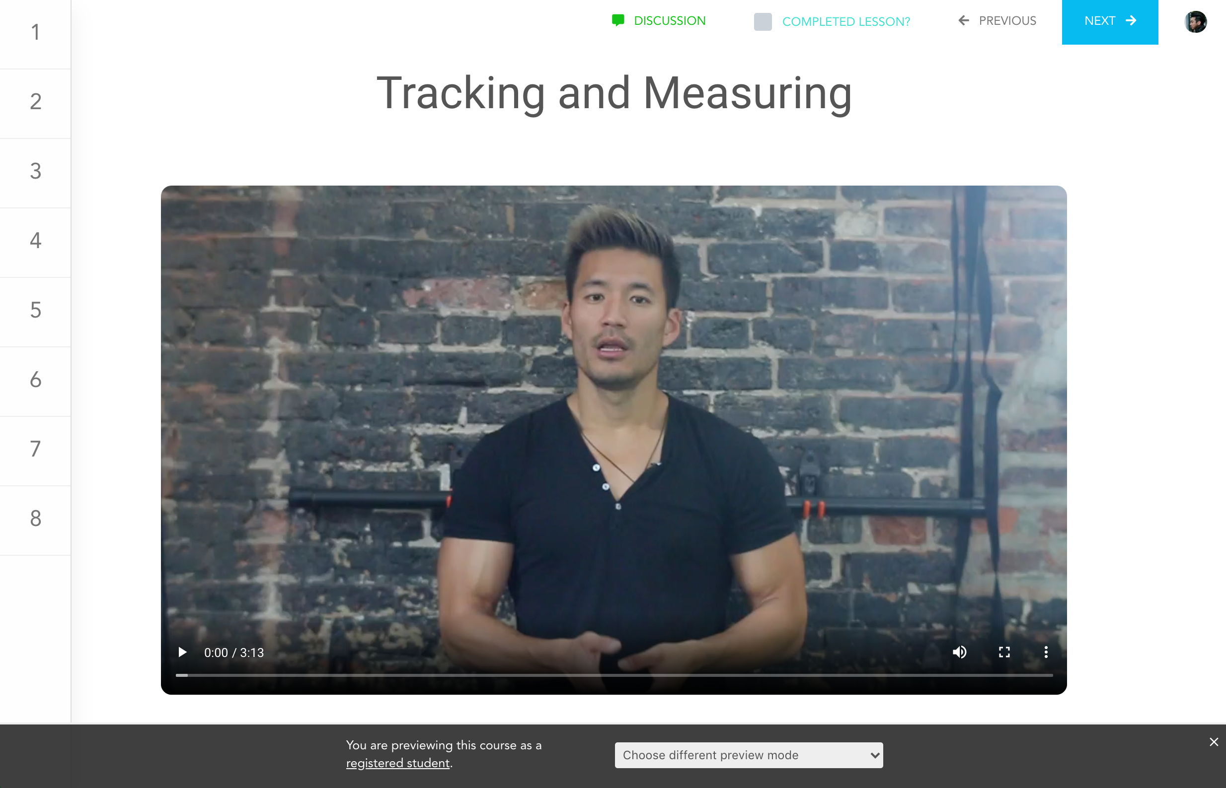Select lesson 7 in sidebar
This screenshot has width=1226, height=788.
tap(35, 451)
